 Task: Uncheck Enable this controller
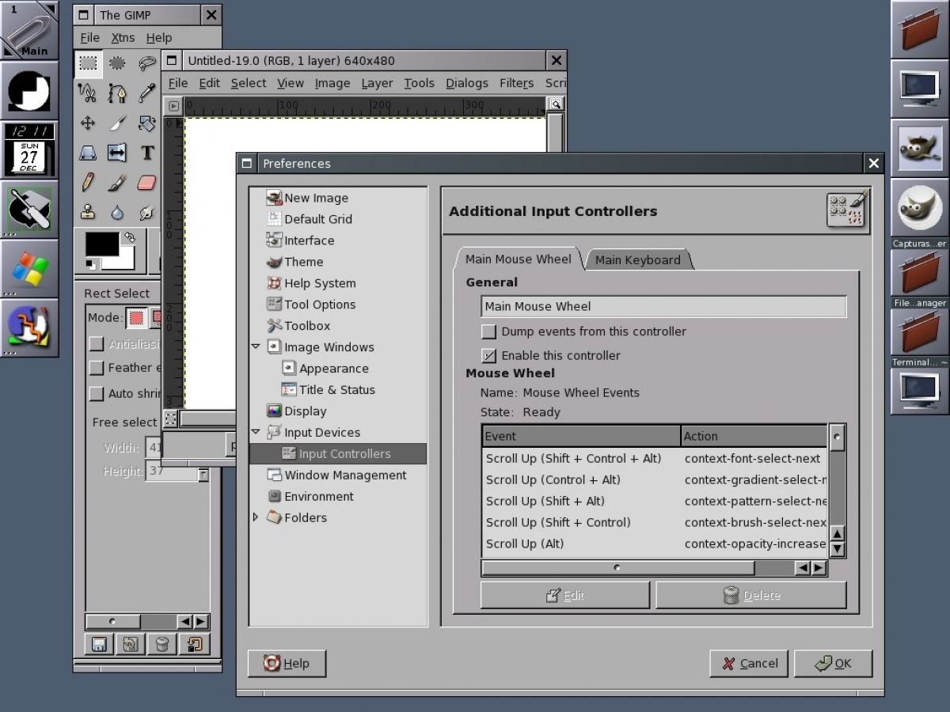click(x=489, y=355)
